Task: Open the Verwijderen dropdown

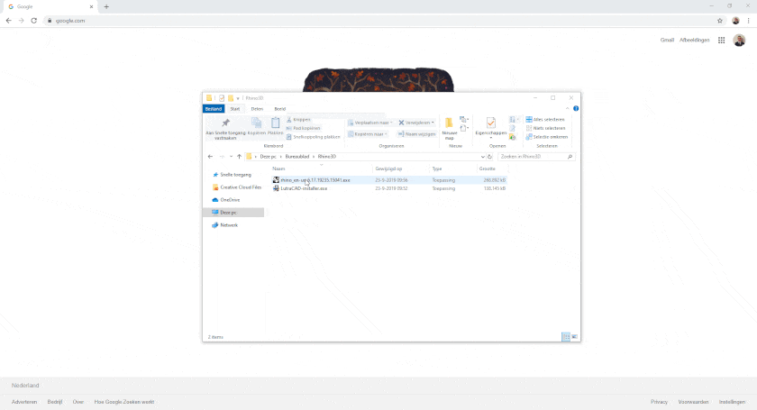Action: tap(416, 123)
